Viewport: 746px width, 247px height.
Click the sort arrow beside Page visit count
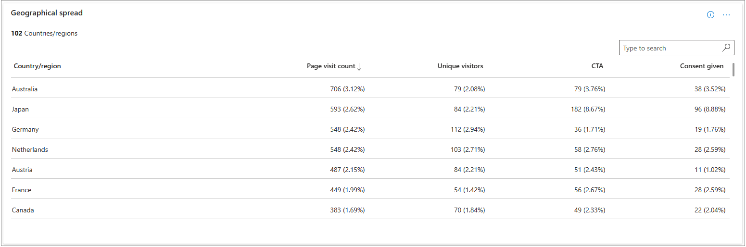point(359,66)
